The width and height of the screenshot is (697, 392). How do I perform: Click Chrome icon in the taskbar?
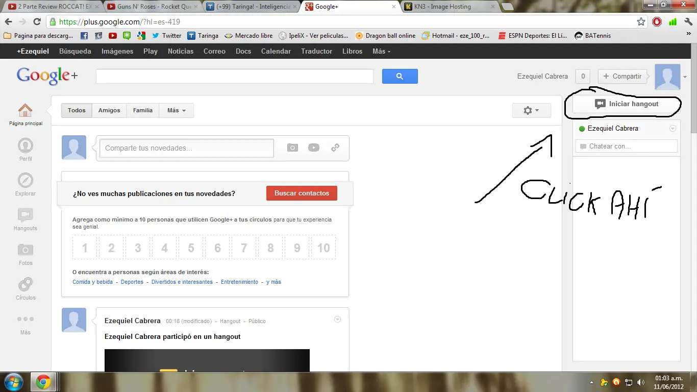[43, 382]
